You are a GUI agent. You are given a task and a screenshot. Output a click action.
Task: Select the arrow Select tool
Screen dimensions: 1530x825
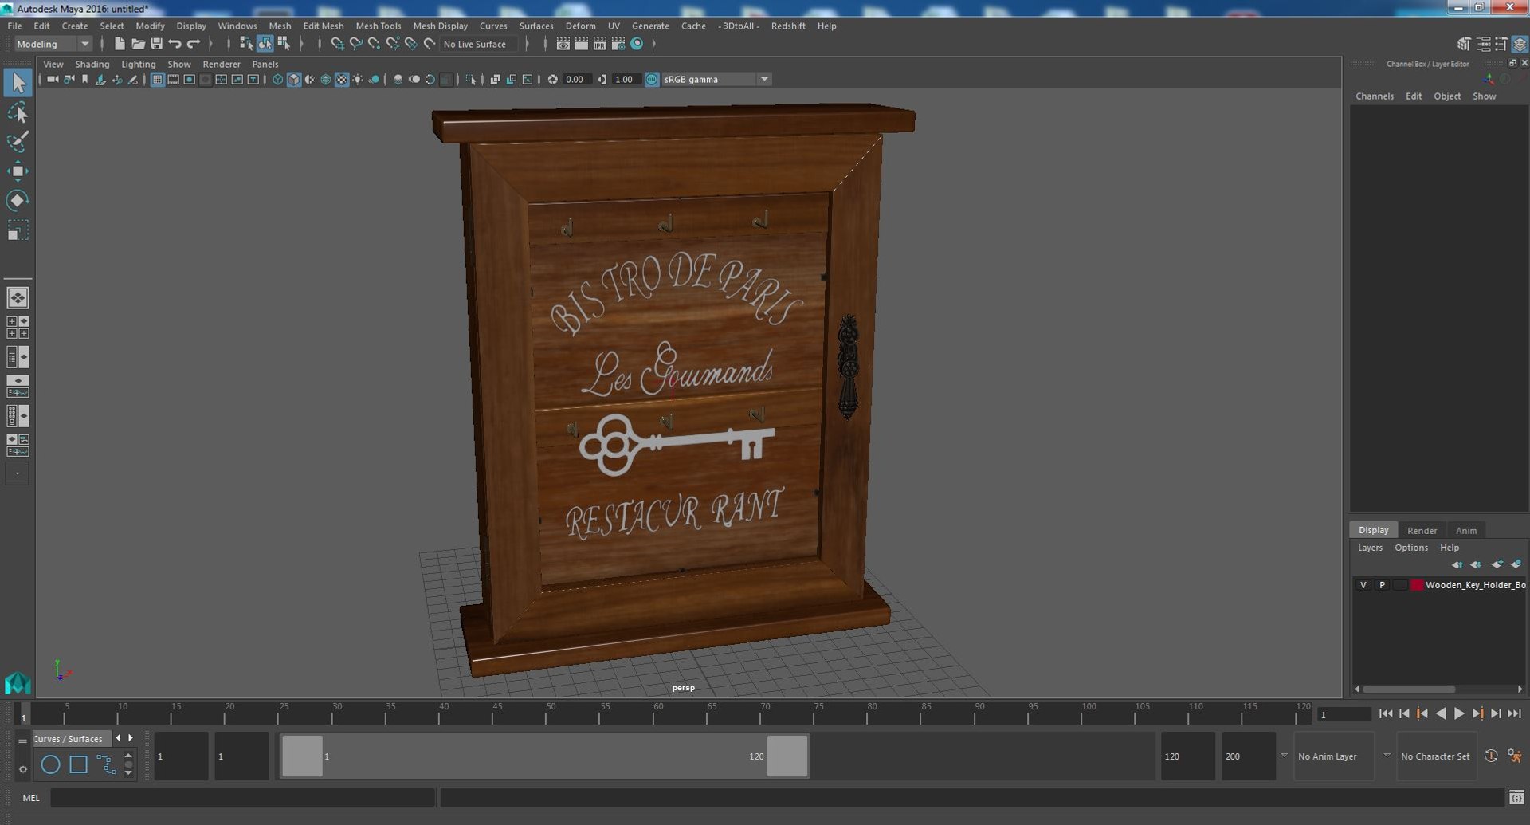[x=18, y=83]
